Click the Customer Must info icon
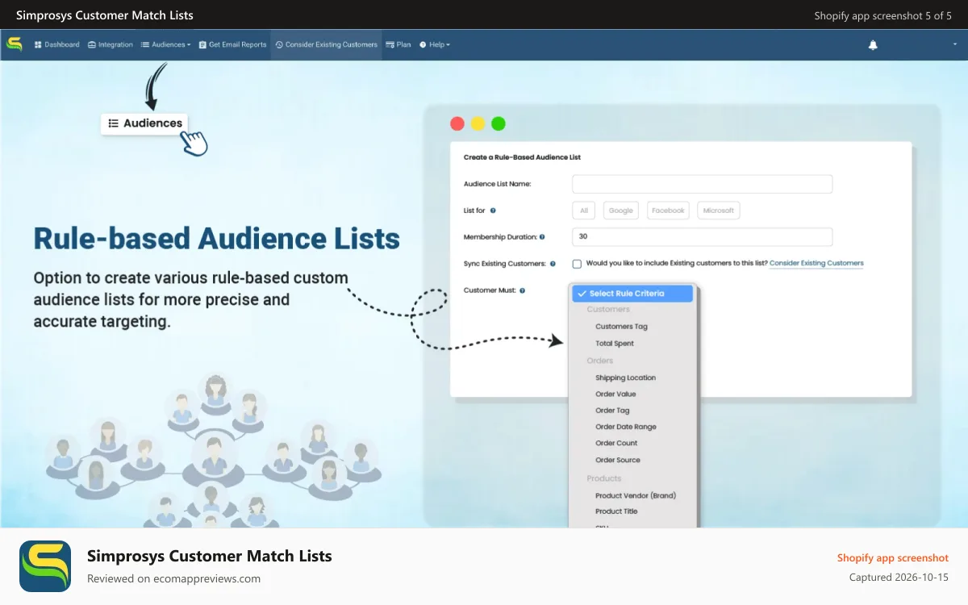Image resolution: width=968 pixels, height=605 pixels. coord(523,290)
